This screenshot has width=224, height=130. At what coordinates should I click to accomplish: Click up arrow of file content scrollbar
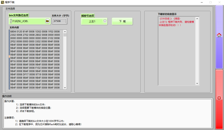coord(65,31)
